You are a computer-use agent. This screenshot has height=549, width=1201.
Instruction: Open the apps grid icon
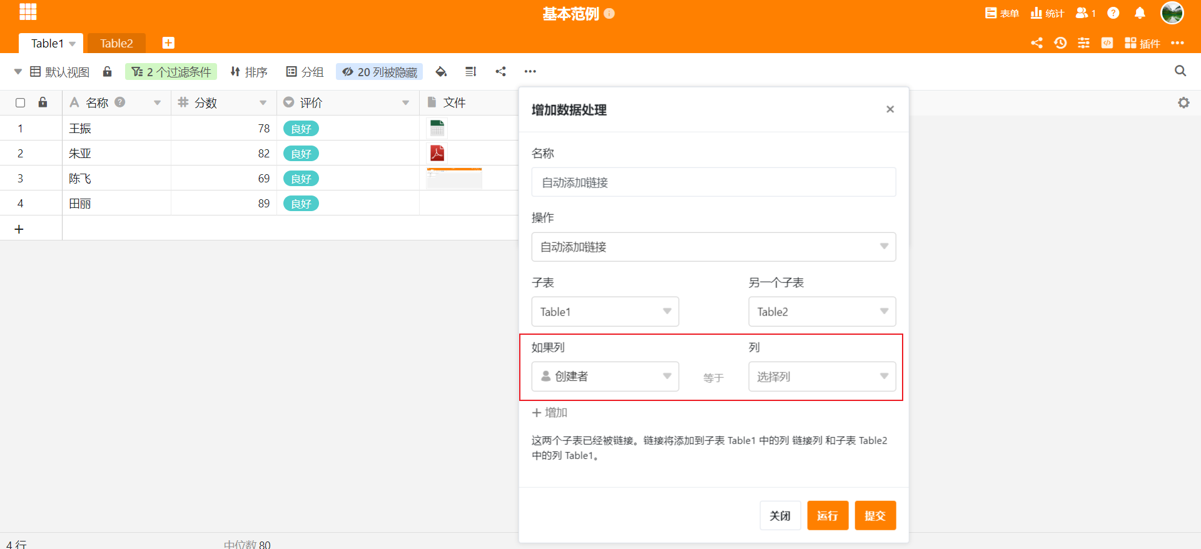pos(28,11)
